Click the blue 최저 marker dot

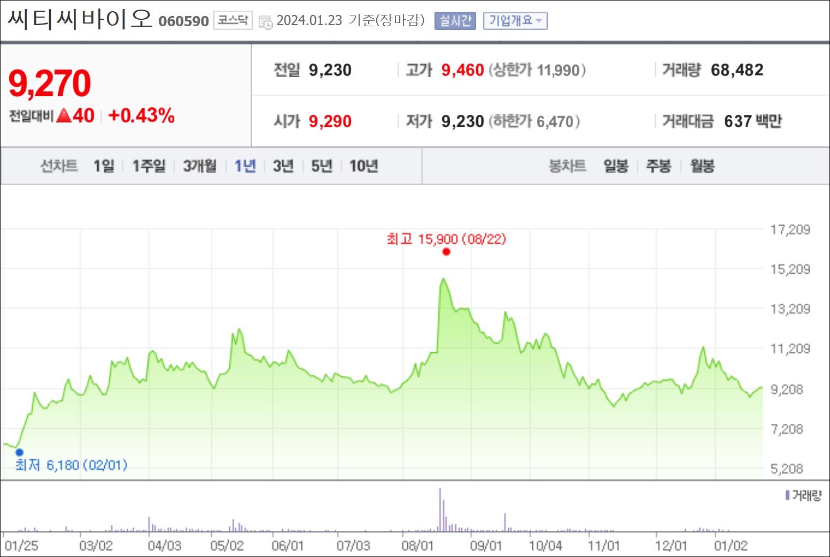(19, 452)
